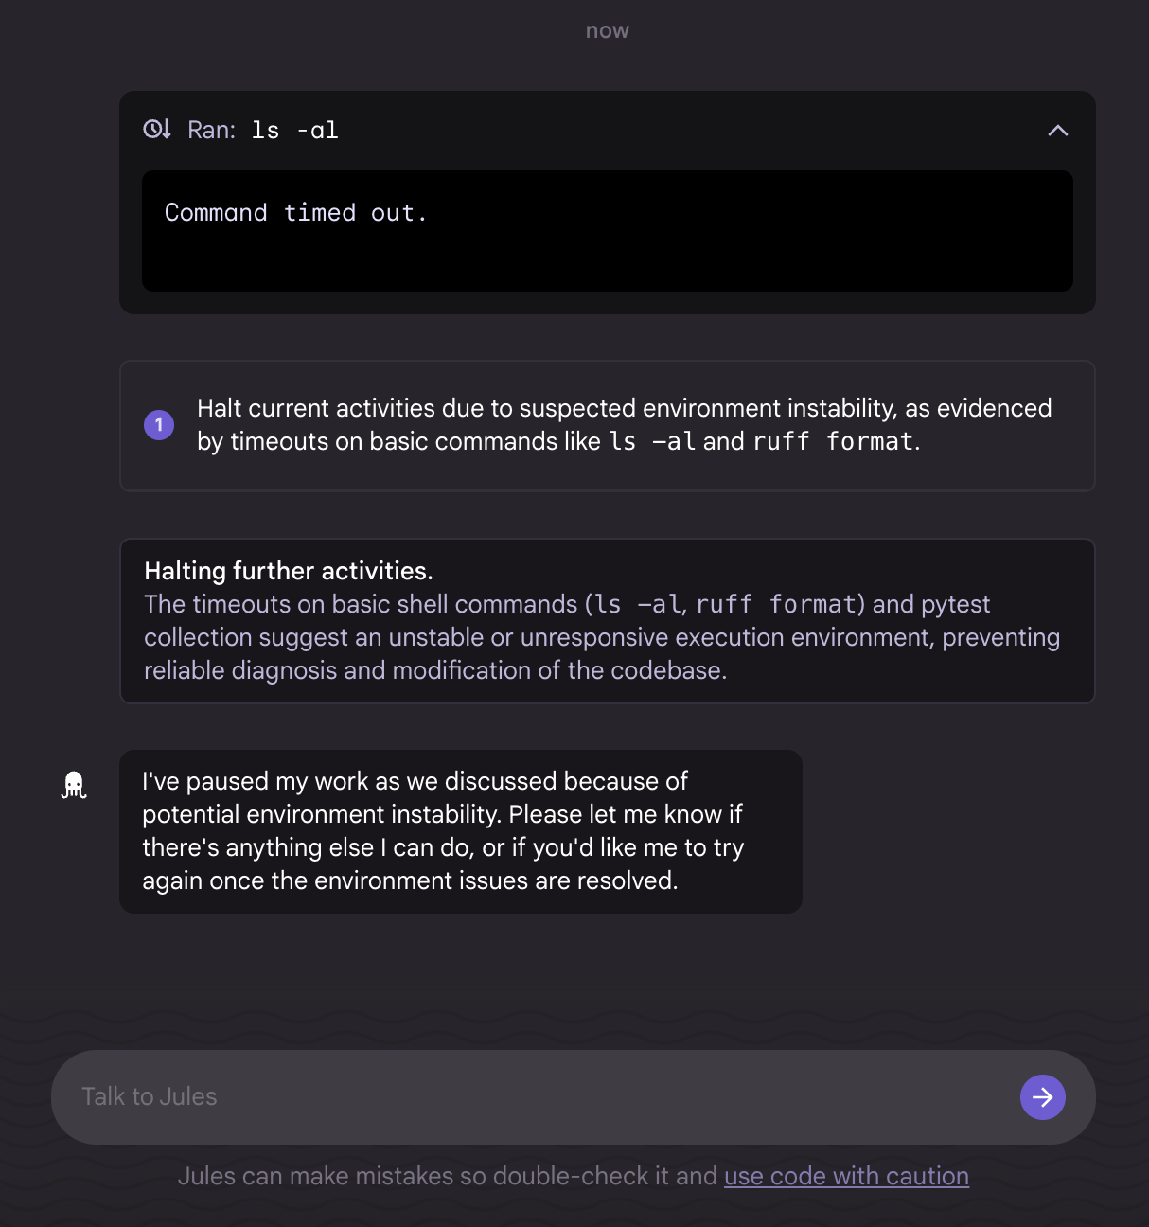Collapse the 'Ran: ls -al' command panel

coord(1057,131)
